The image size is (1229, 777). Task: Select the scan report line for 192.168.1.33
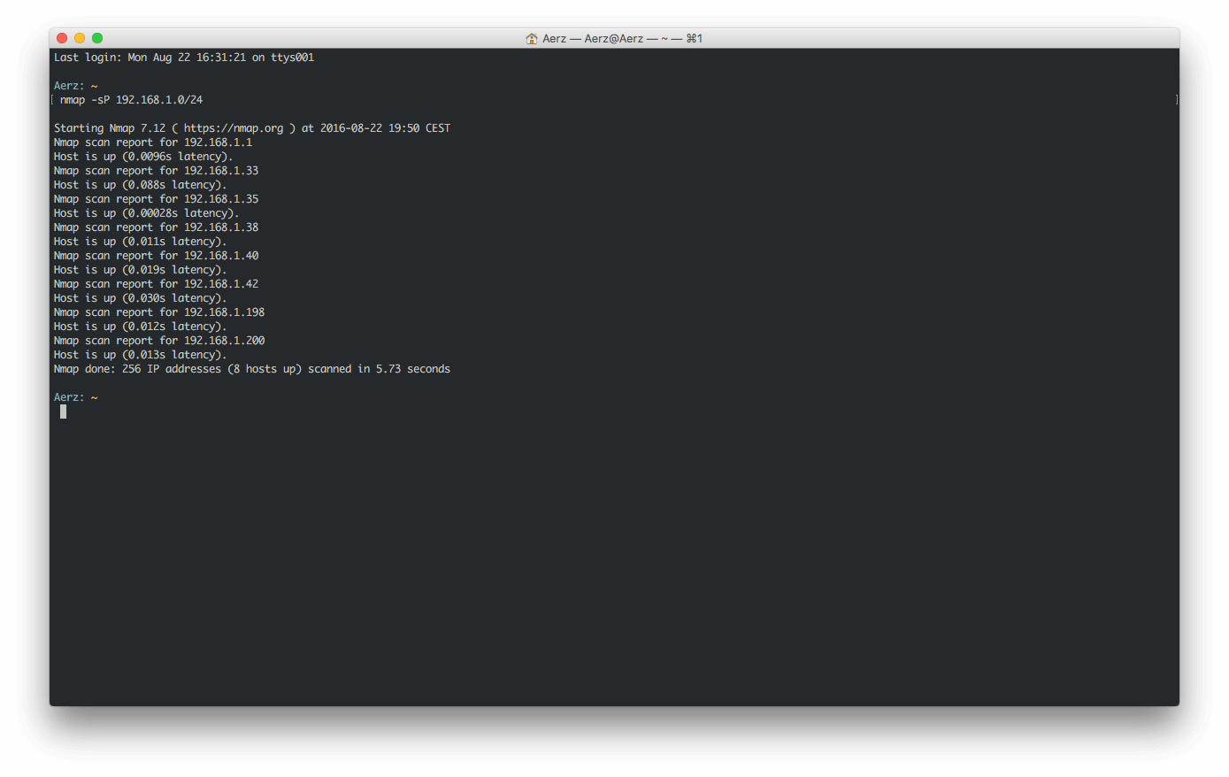pyautogui.click(x=156, y=171)
